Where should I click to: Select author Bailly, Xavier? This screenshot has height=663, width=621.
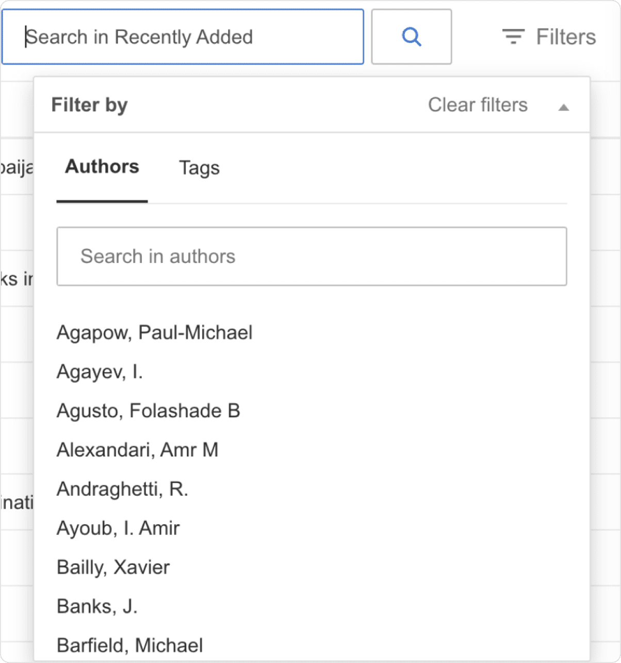pyautogui.click(x=113, y=566)
